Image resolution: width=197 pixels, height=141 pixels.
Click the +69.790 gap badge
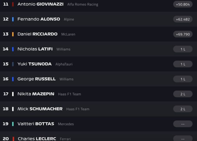183,34
